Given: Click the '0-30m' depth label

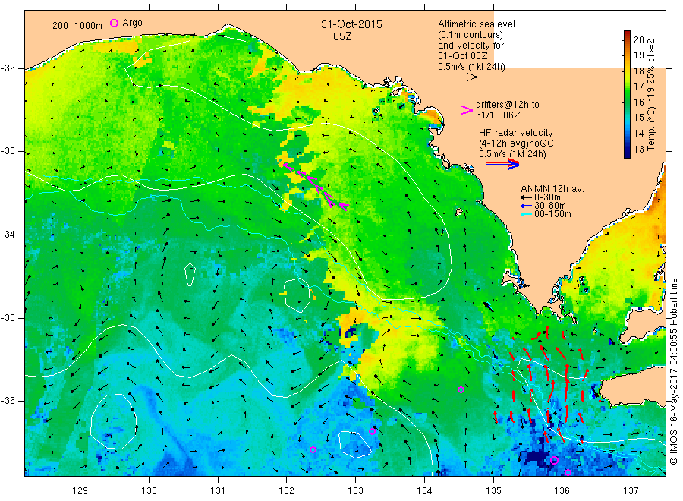Looking at the screenshot, I should 547,197.
